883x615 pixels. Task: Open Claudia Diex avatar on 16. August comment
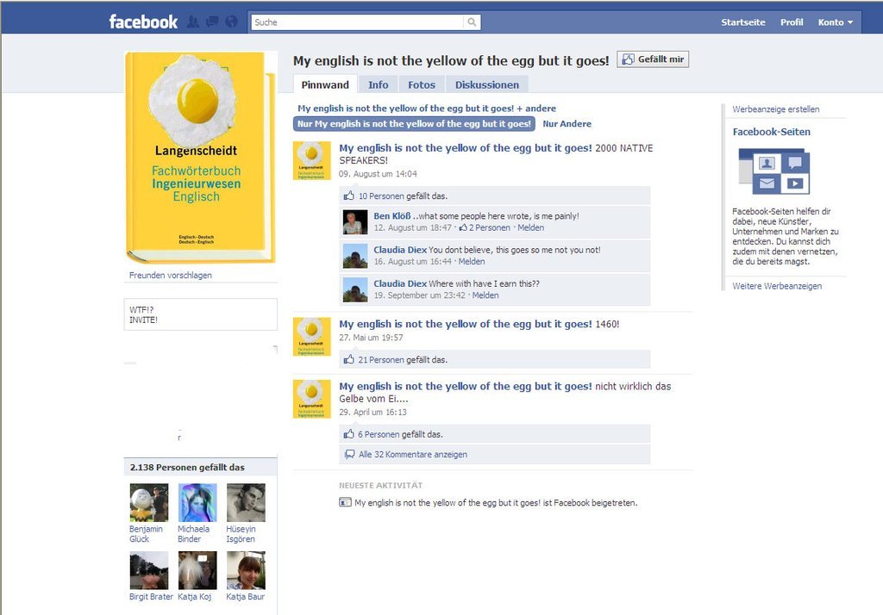click(x=355, y=256)
